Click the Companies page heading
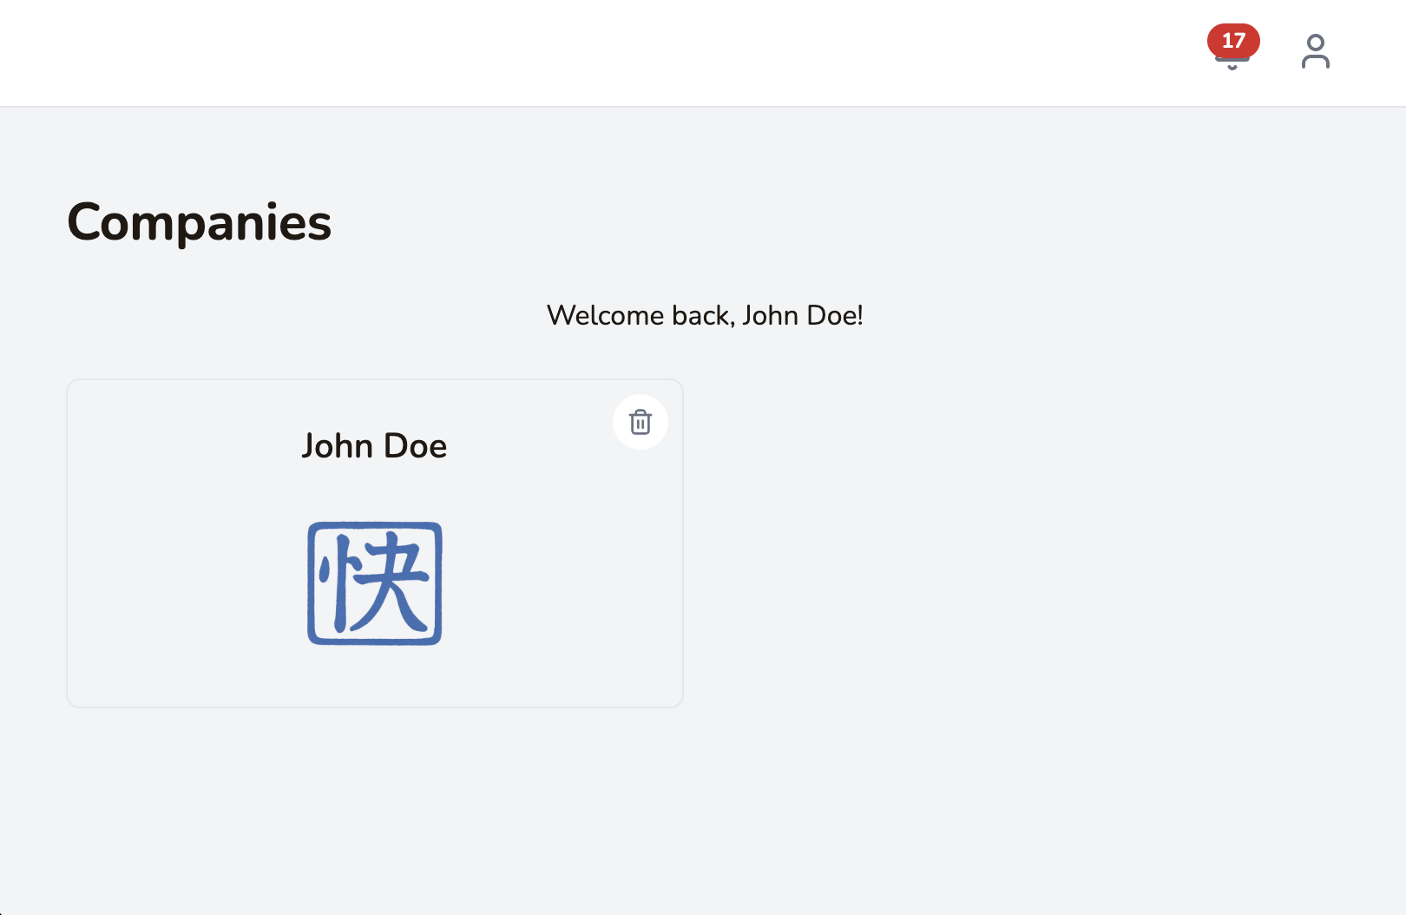 199,223
